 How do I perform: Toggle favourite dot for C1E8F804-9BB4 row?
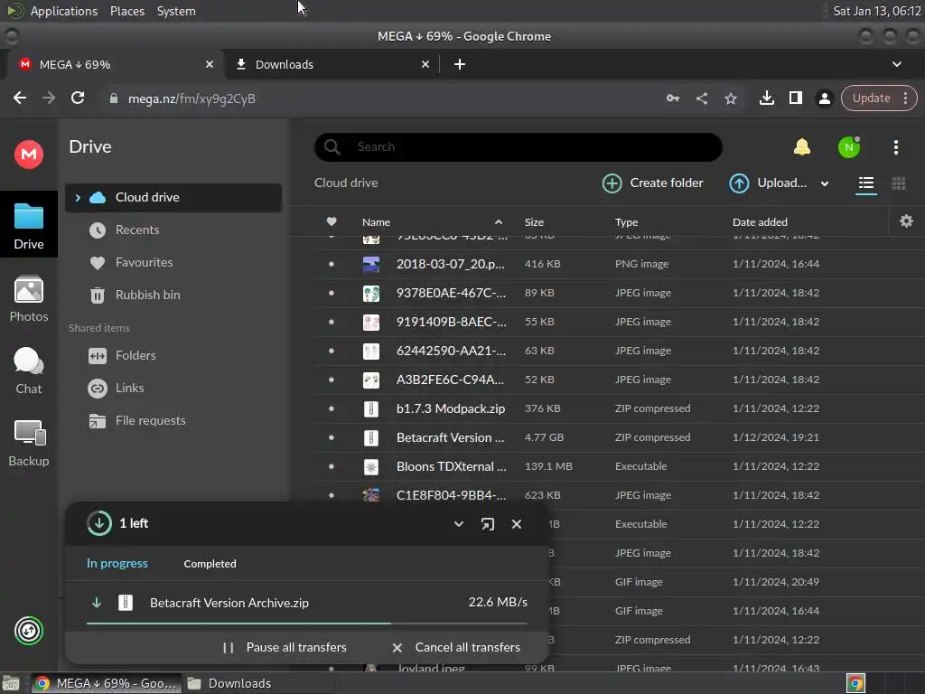tap(331, 495)
